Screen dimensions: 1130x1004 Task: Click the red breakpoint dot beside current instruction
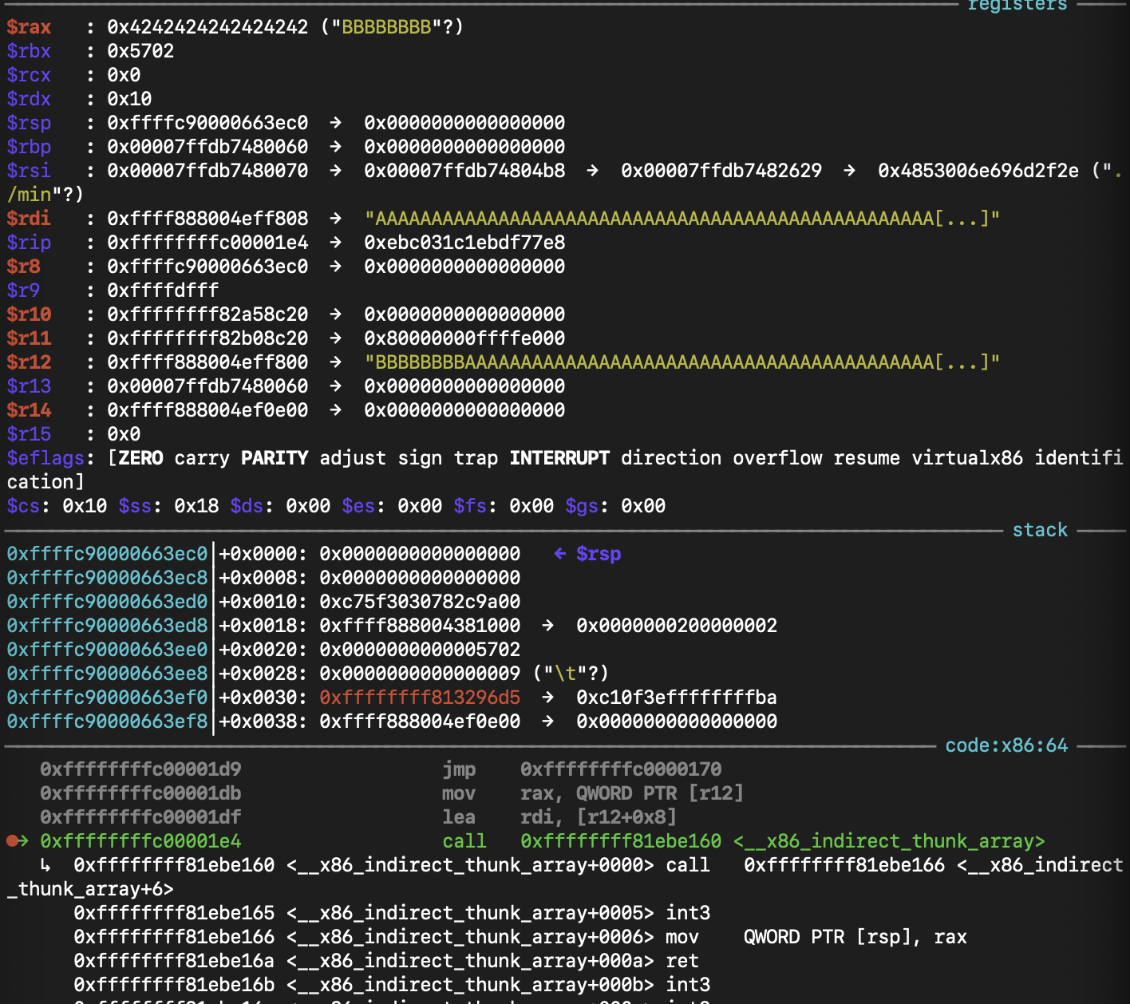point(11,840)
